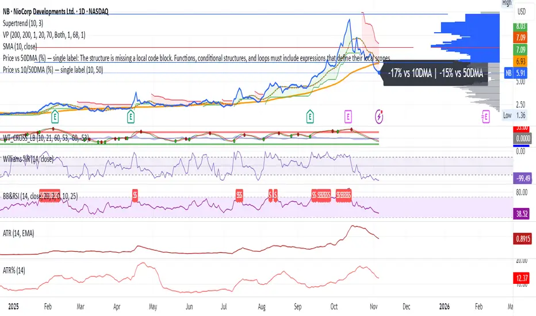This screenshot has width=536, height=316.
Task: Click the High price marker label
Action: click(x=507, y=3)
